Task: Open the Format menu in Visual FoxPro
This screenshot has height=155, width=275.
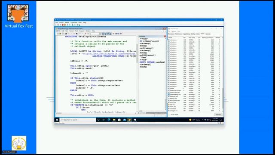Action: [x=71, y=31]
